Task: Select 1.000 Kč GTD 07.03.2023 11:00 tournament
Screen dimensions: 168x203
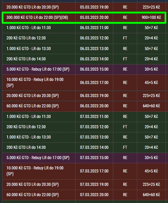Action: coord(84,117)
